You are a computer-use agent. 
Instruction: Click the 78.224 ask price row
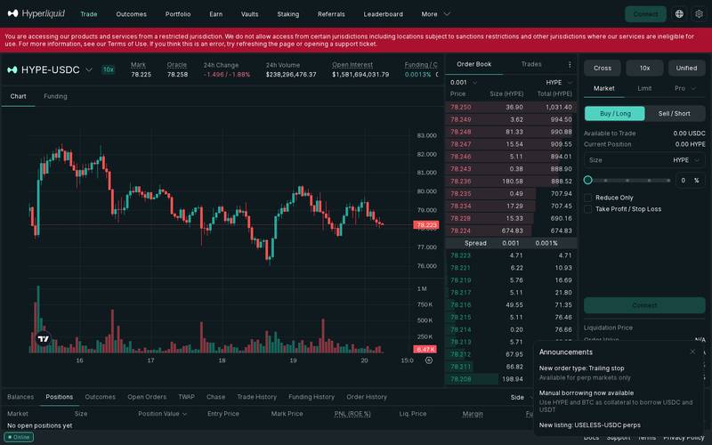click(511, 231)
